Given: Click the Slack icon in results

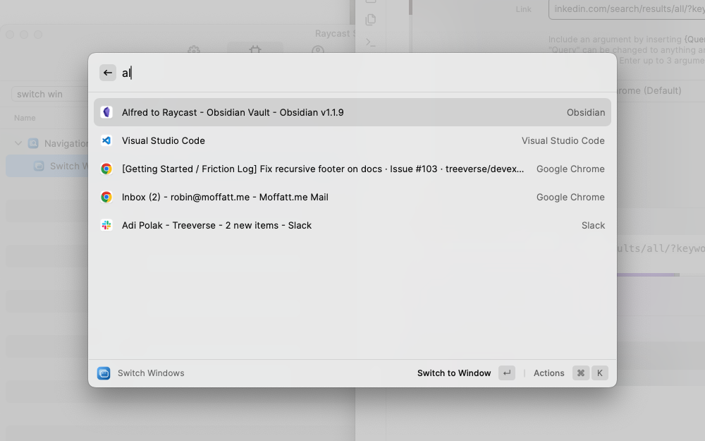Looking at the screenshot, I should [106, 225].
